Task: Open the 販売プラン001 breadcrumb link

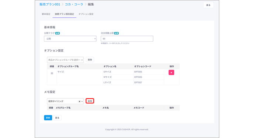Action: 50,4
